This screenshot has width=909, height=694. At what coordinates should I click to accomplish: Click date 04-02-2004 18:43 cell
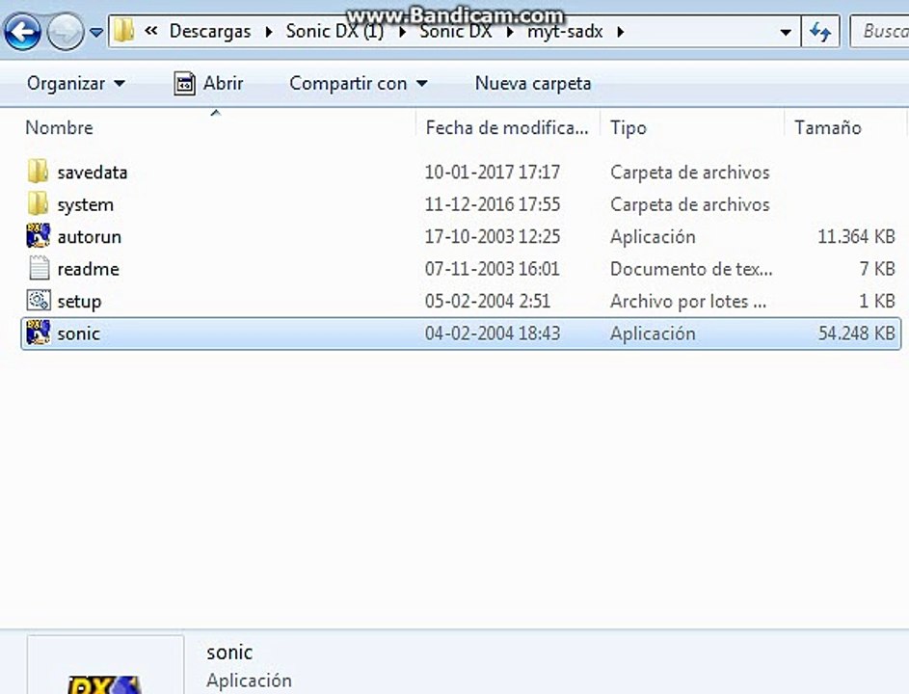pos(493,334)
